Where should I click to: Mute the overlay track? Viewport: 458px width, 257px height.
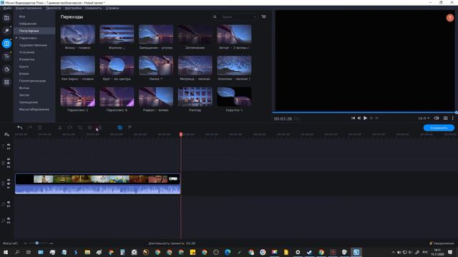click(x=9, y=163)
